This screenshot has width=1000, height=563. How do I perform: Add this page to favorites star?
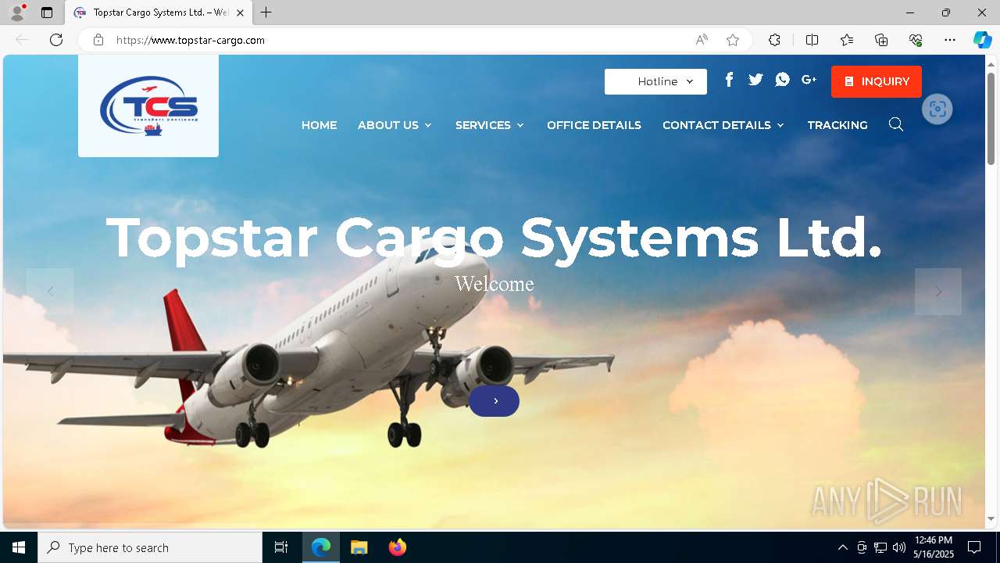coord(733,40)
